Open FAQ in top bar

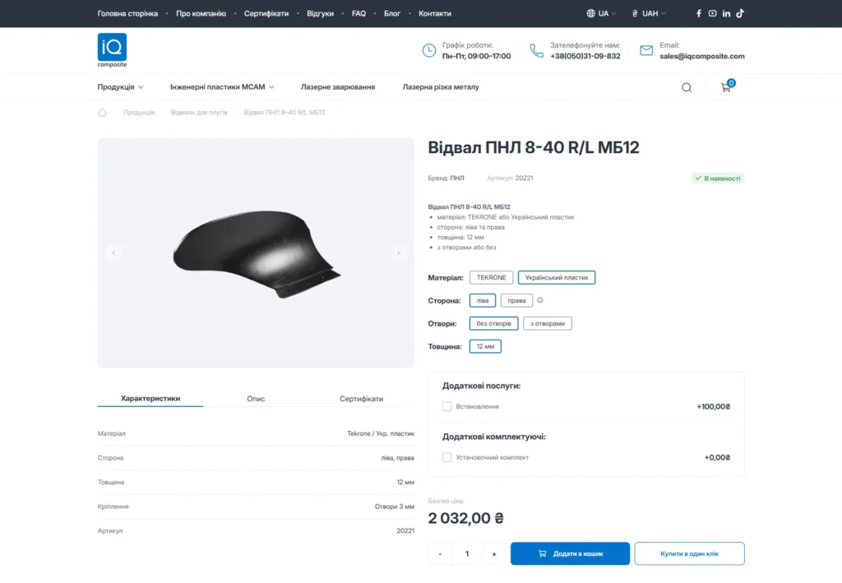point(359,13)
